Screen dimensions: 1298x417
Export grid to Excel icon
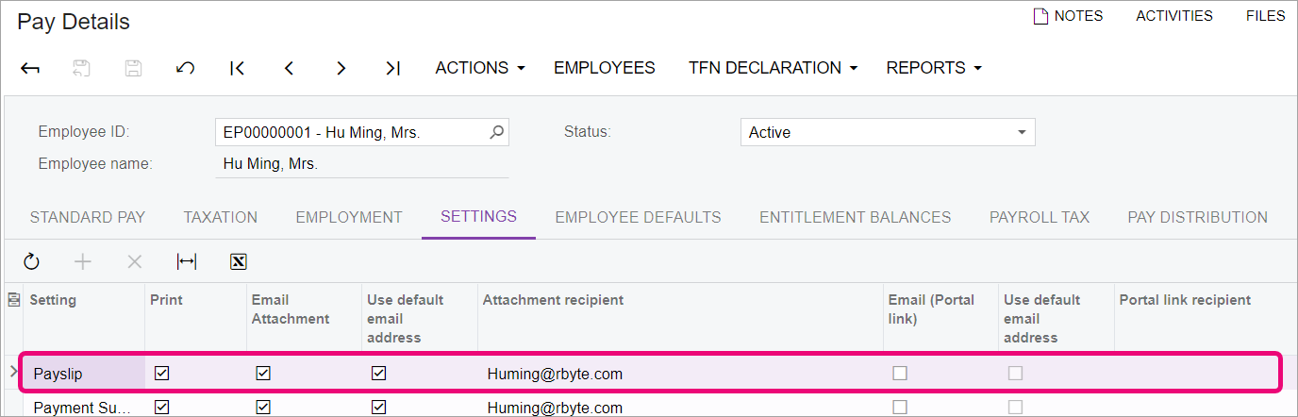(239, 261)
